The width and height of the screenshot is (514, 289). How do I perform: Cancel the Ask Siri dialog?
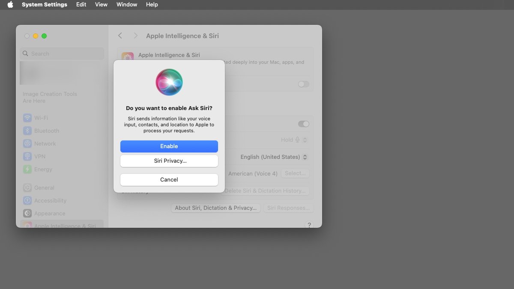169,180
